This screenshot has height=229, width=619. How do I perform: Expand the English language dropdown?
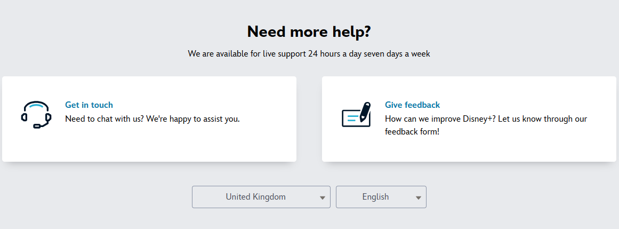click(381, 197)
